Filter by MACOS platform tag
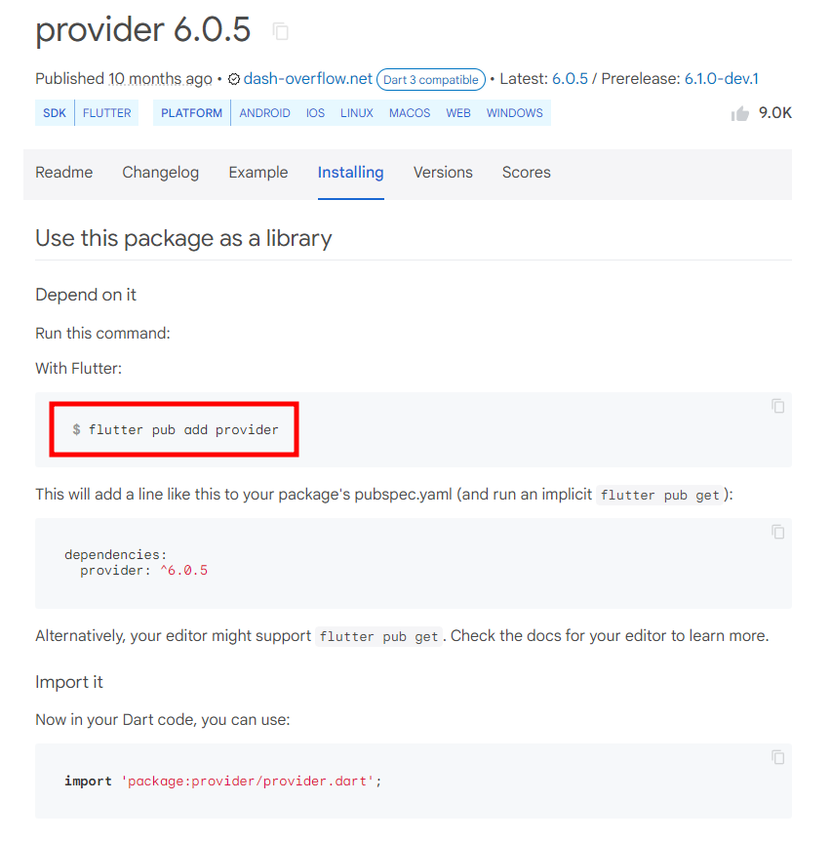Screen dimensions: 831x842 (x=410, y=113)
